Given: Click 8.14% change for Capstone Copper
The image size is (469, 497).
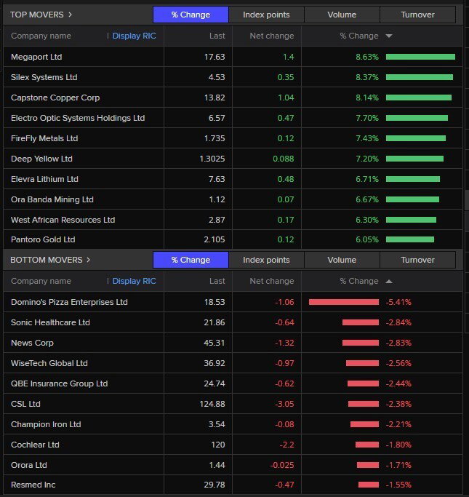Looking at the screenshot, I should pos(367,98).
